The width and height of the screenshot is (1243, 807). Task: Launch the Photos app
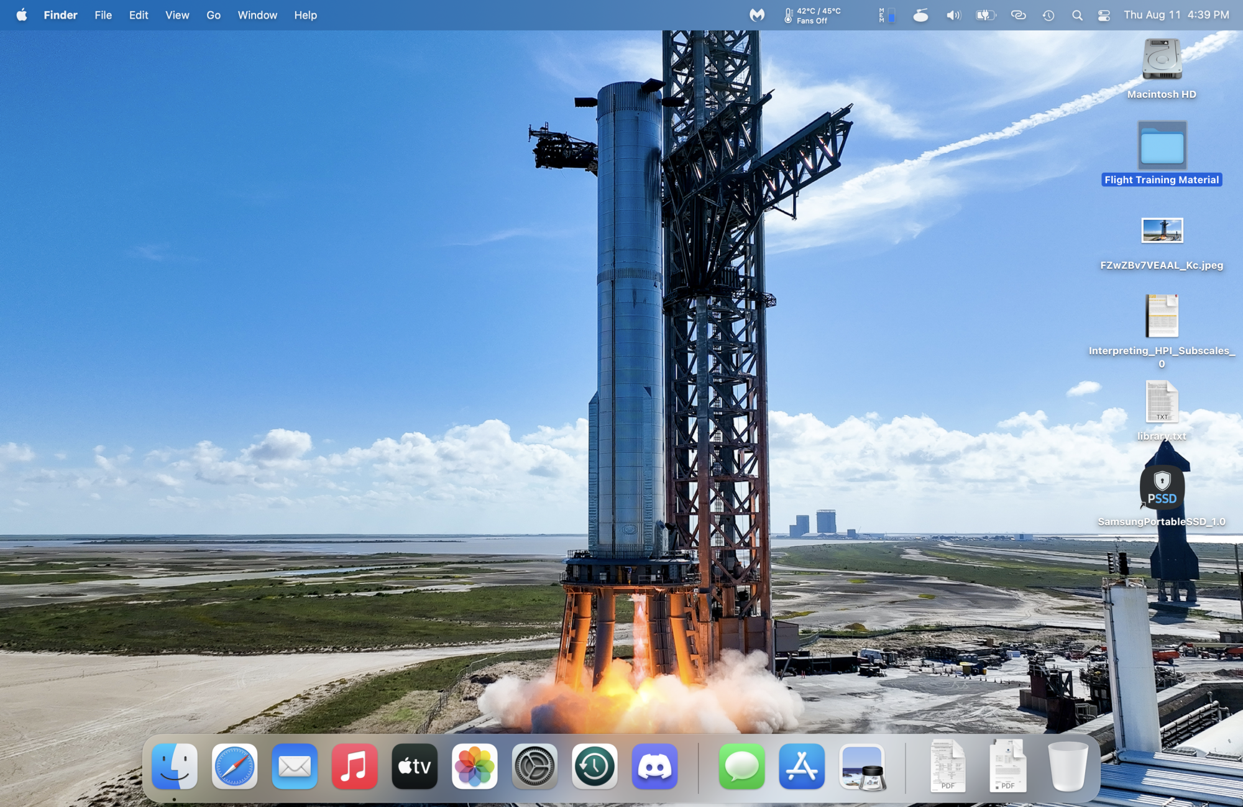[x=474, y=766]
